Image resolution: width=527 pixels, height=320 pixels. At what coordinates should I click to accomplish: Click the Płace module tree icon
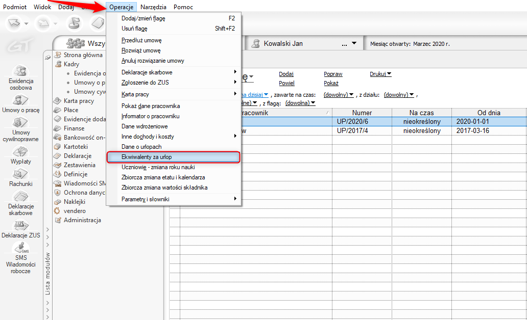[x=58, y=110]
